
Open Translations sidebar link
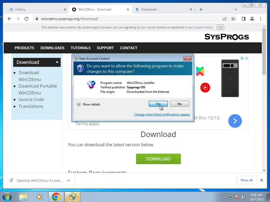pyautogui.click(x=31, y=106)
